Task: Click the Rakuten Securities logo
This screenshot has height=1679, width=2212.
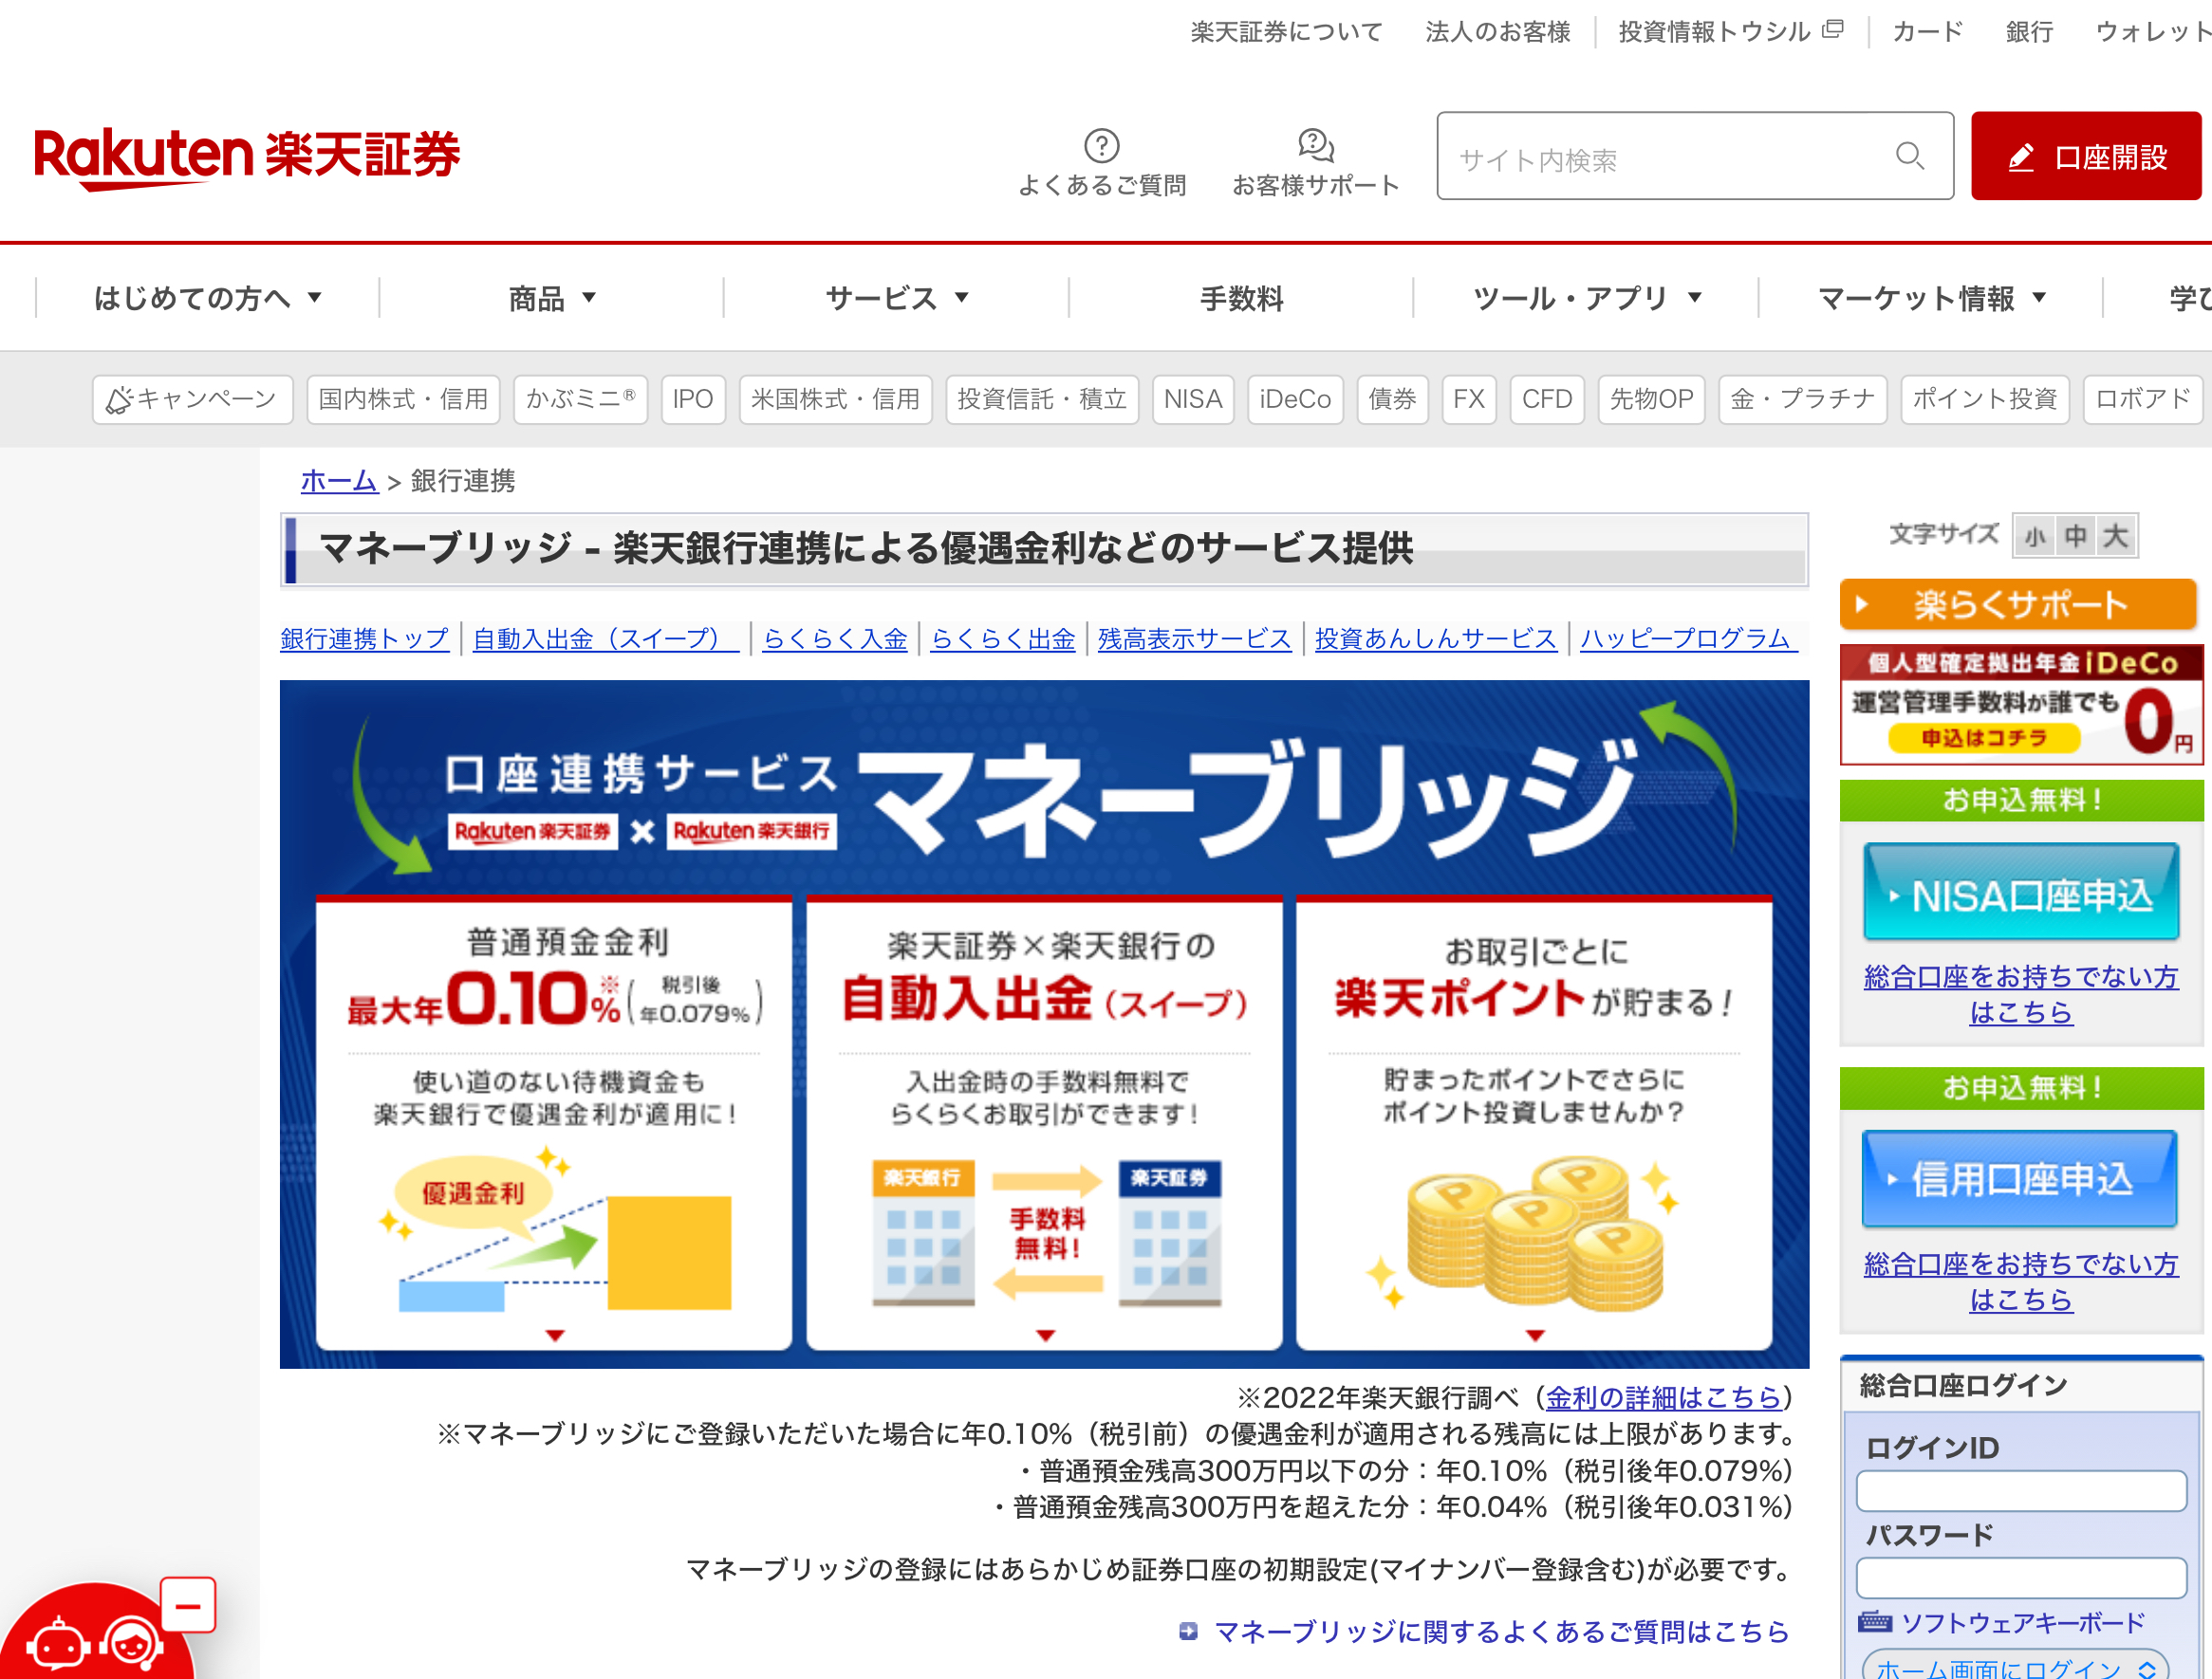Action: [x=247, y=157]
